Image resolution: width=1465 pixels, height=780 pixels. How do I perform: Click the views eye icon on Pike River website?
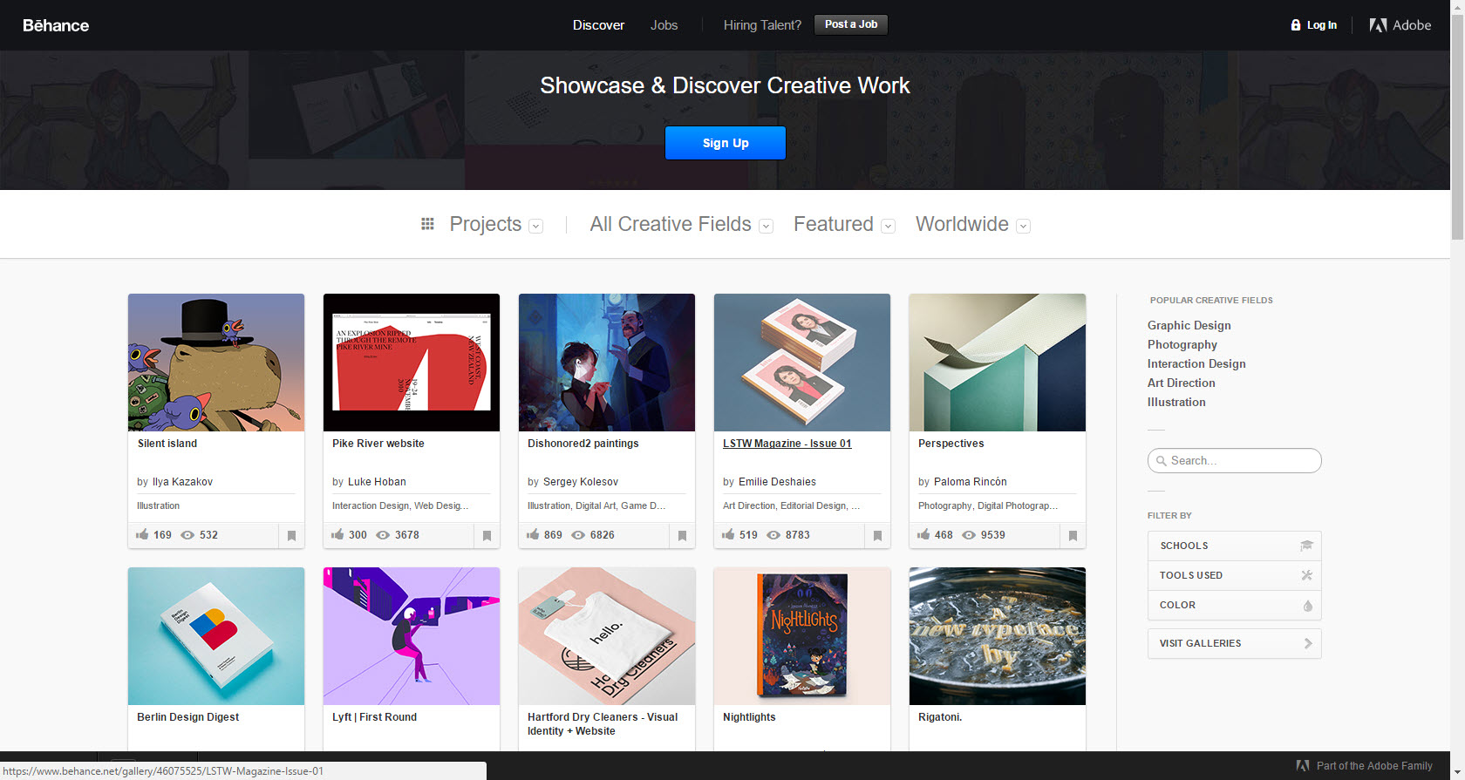coord(383,535)
